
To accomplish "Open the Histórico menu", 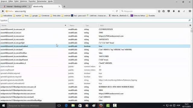I will point(24,1).
